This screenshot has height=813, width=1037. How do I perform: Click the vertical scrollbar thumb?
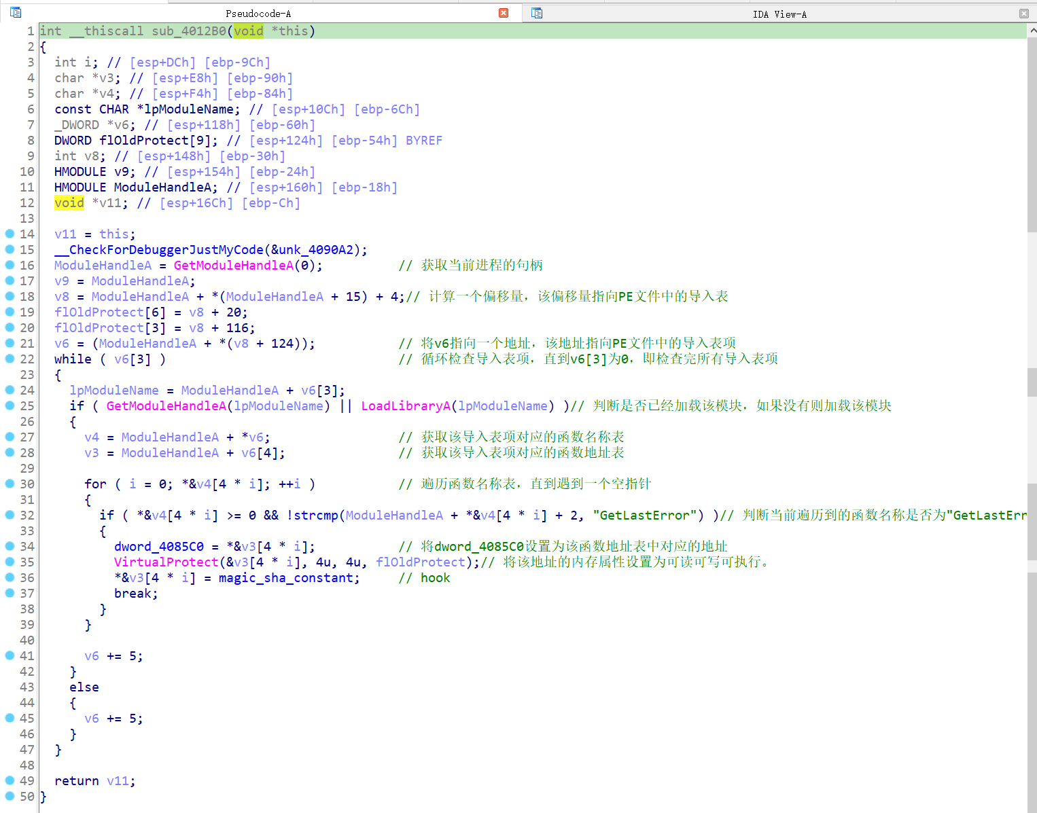[x=1032, y=136]
